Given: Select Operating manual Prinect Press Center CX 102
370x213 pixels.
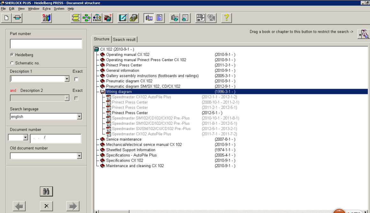Looking at the screenshot, I should pos(146,60).
